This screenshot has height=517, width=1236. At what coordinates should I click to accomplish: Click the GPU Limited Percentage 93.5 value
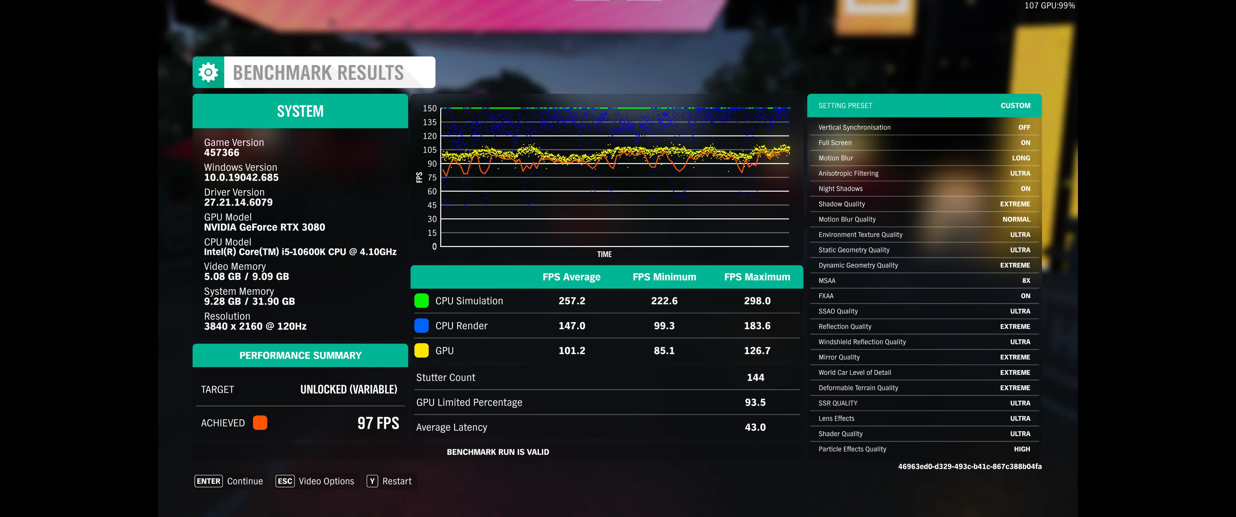[755, 402]
